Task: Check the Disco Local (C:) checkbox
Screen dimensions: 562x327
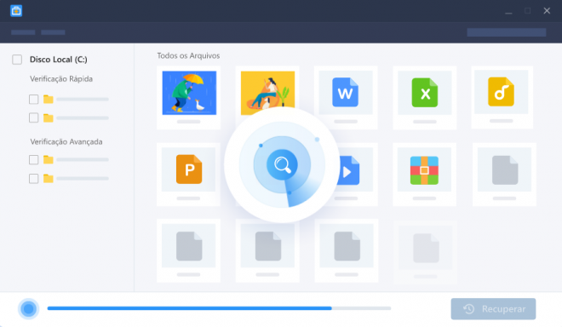Action: (x=17, y=60)
